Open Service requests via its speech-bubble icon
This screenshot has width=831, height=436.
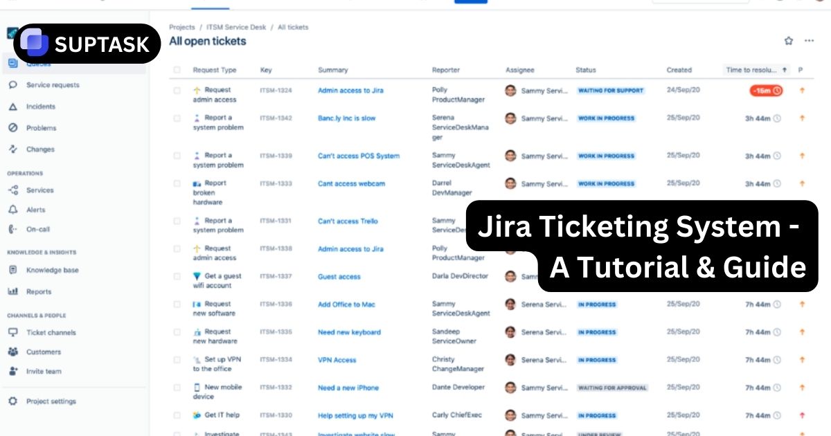tap(12, 85)
